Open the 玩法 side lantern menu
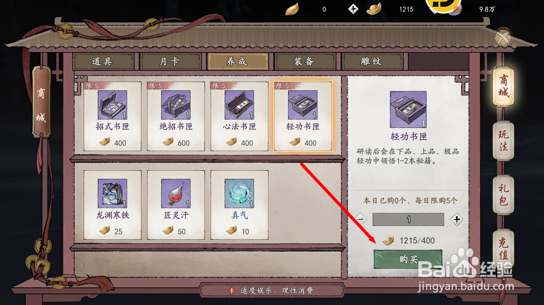The image size is (544, 305). point(503,141)
